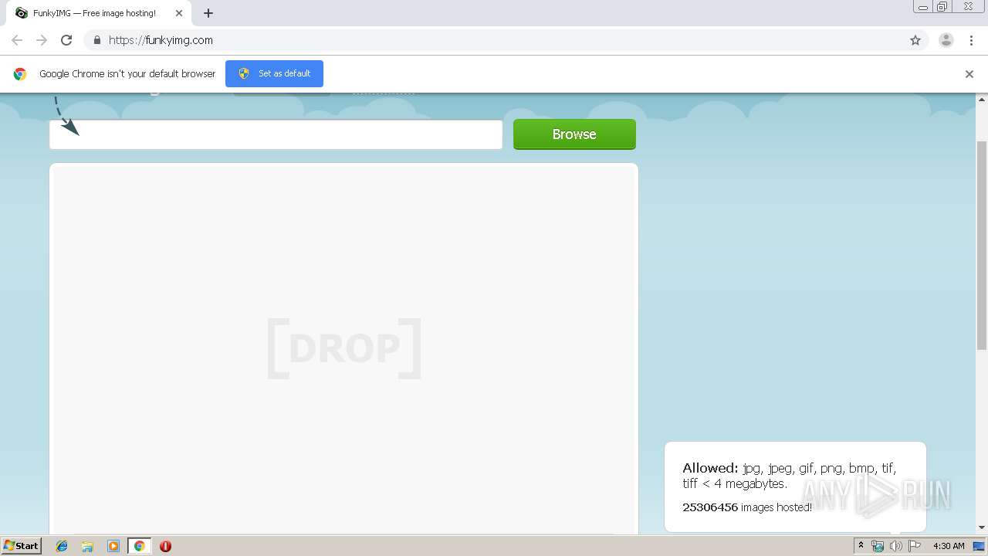Open the Chrome profile avatar menu
The width and height of the screenshot is (988, 556).
point(946,40)
